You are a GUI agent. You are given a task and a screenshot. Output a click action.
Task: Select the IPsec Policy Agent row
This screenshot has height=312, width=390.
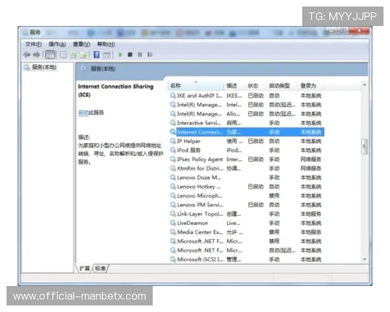(x=247, y=159)
